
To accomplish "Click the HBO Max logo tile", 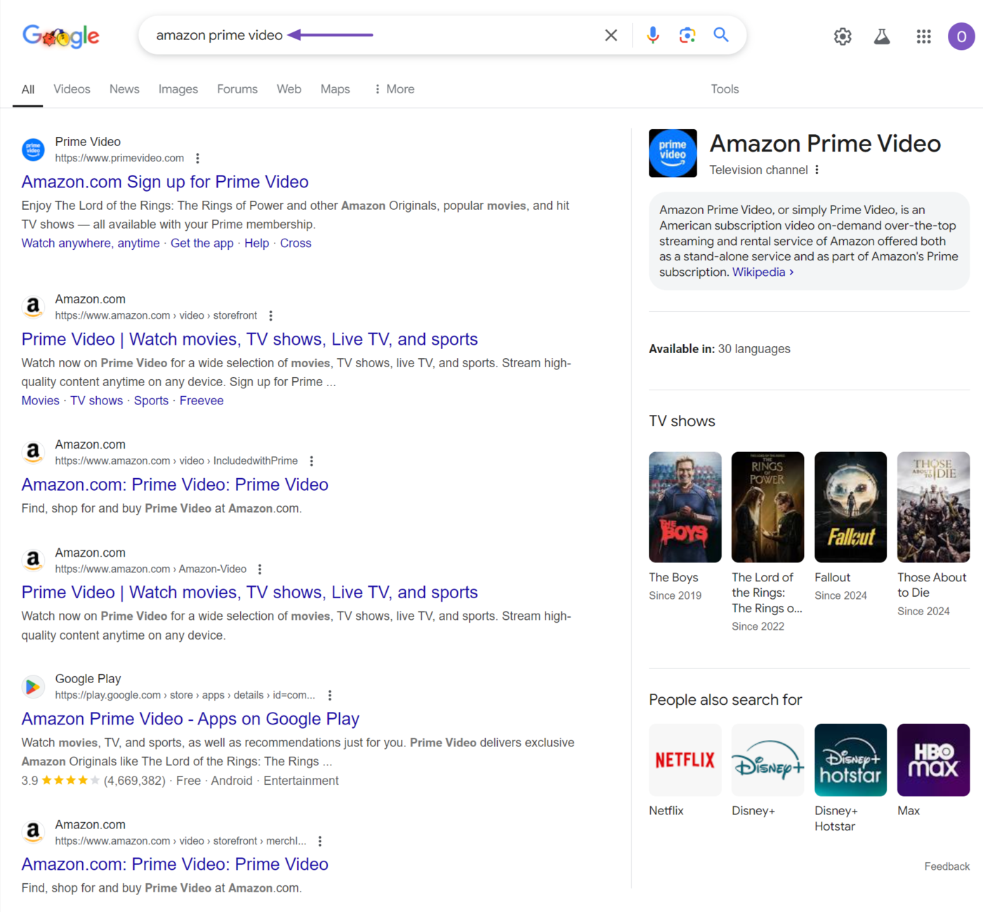I will click(933, 760).
